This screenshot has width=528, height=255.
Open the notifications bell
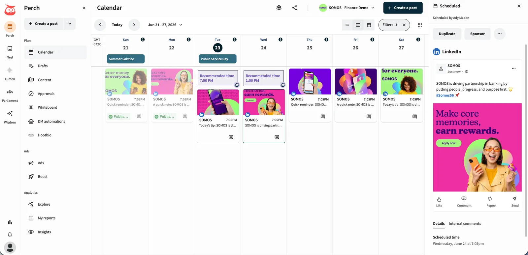click(10, 235)
